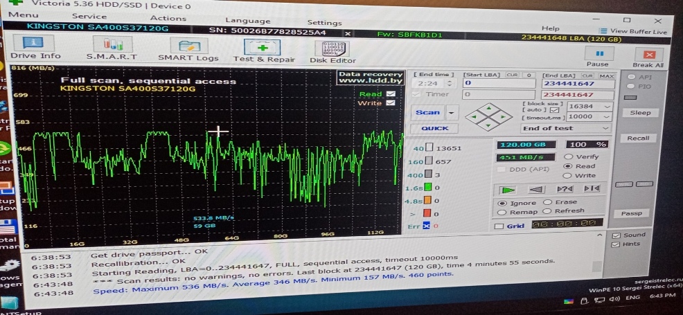Click the colorful tray icon in taskbar
Viewport: 683px width, 315px height.
[569, 300]
